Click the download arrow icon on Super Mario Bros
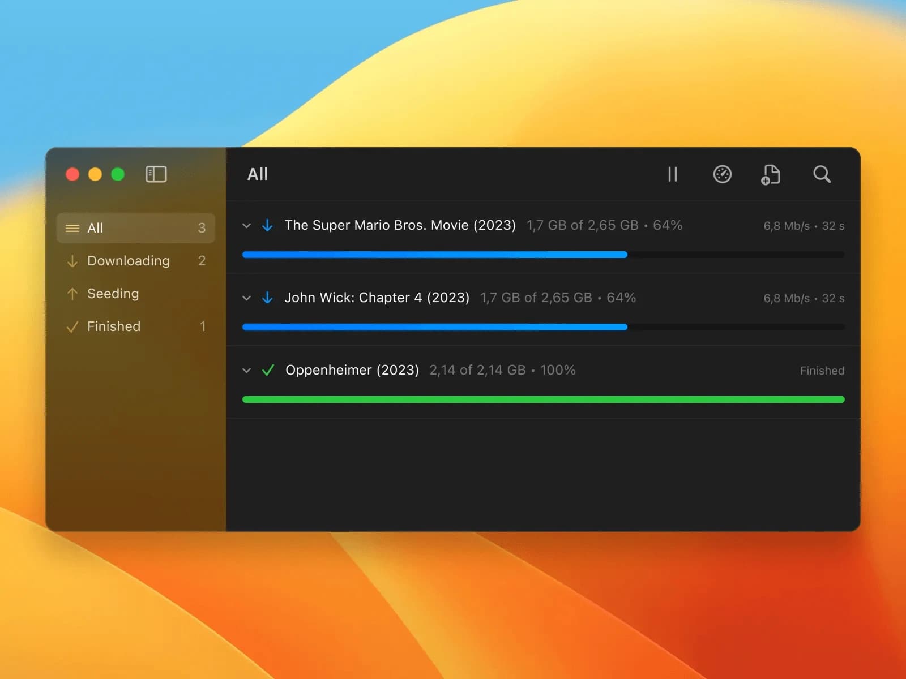This screenshot has height=679, width=906. 267,225
